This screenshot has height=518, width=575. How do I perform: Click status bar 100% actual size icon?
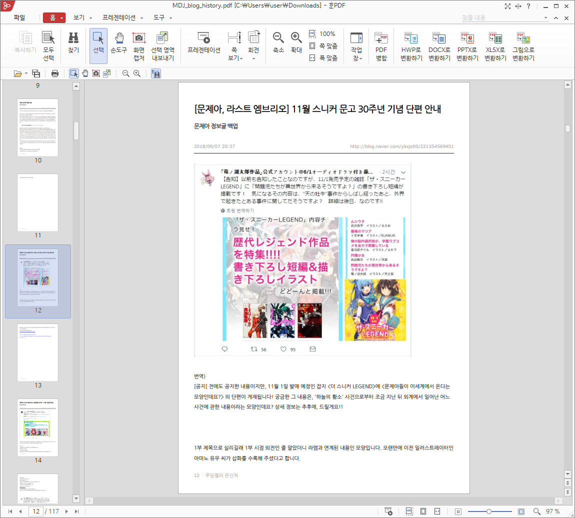point(409,511)
